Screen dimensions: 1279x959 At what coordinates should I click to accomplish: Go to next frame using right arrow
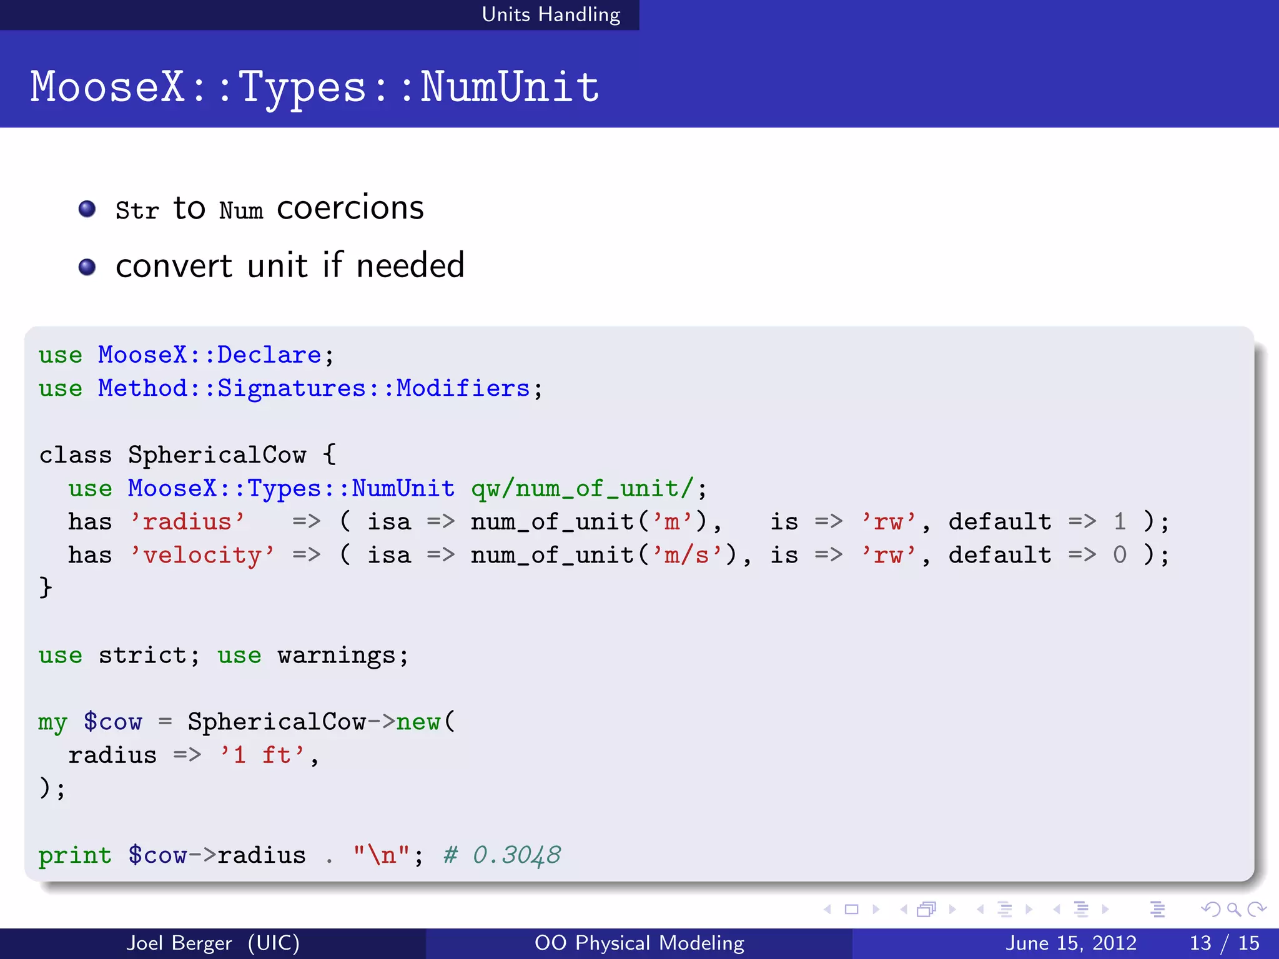click(952, 910)
